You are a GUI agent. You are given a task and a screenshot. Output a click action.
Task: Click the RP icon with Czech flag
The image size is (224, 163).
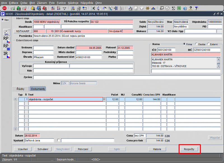tap(6, 40)
